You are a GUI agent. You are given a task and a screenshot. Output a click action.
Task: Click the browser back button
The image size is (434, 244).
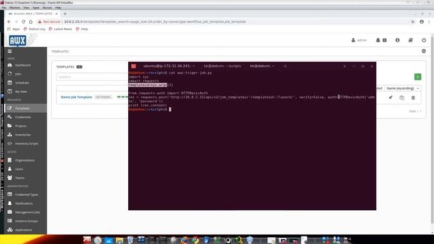tap(9, 22)
